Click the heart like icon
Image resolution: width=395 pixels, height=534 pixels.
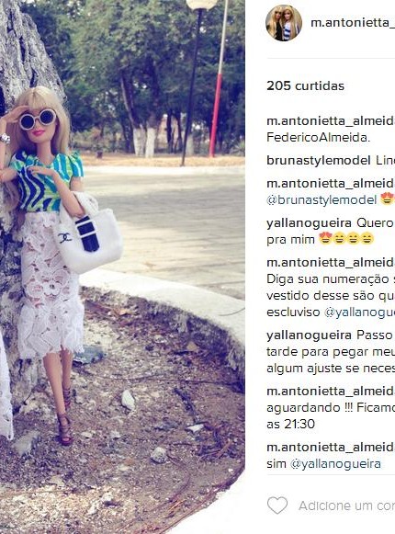point(277,506)
